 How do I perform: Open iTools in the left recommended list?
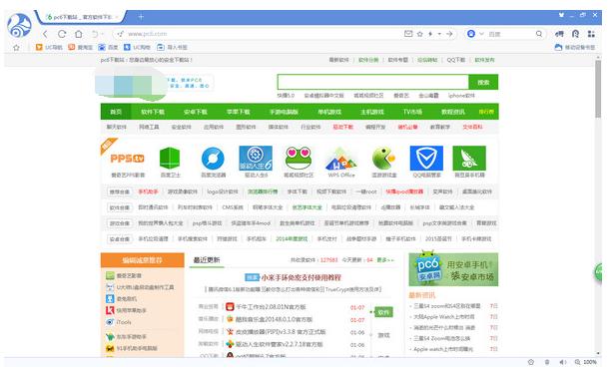tap(124, 322)
